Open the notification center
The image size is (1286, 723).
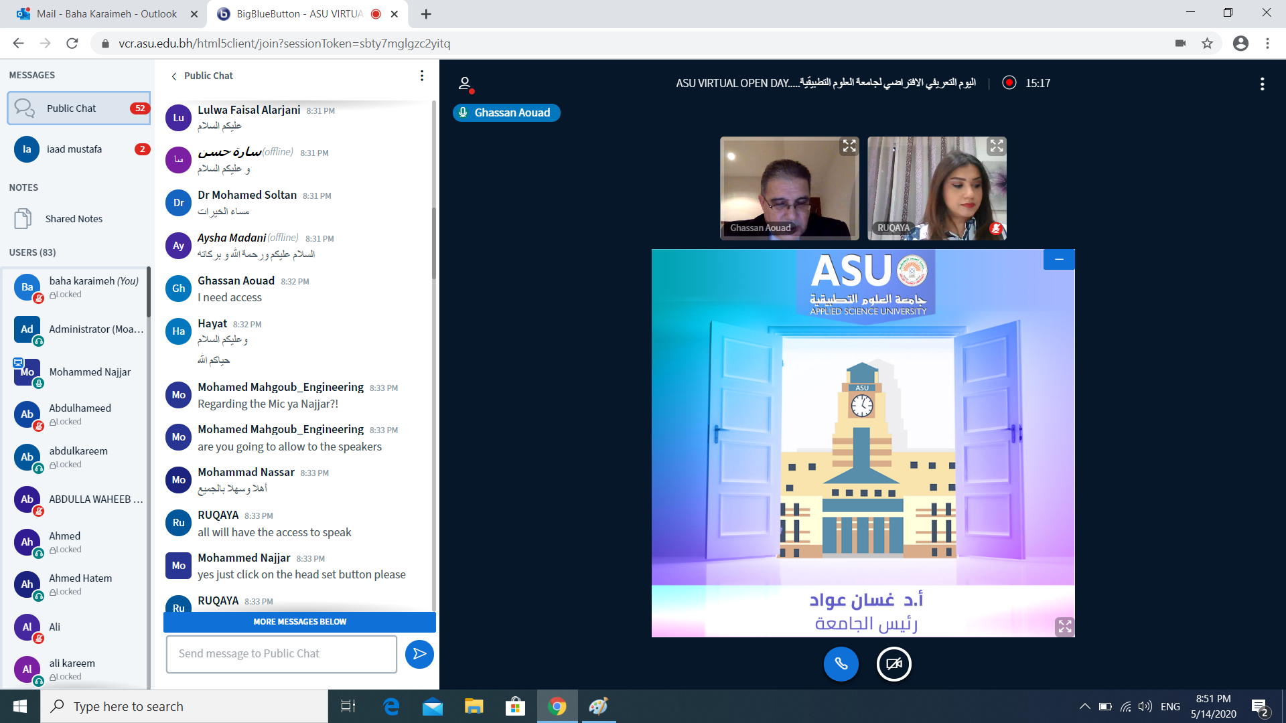tap(1259, 707)
